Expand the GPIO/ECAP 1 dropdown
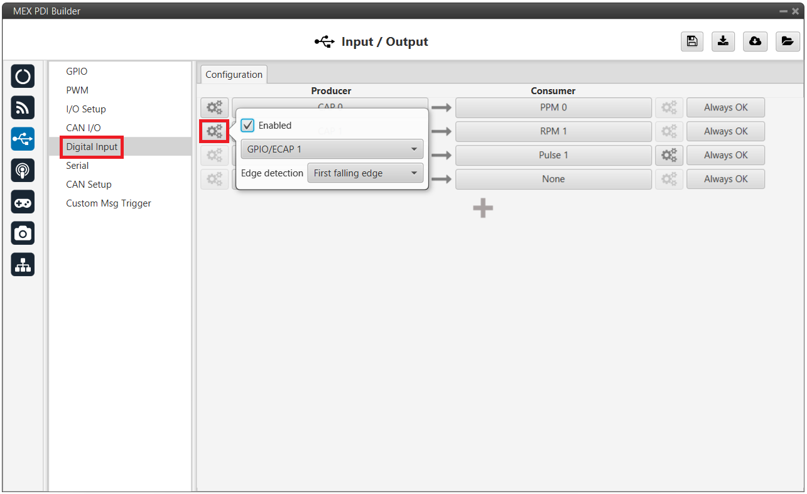The image size is (807, 494). click(x=332, y=149)
